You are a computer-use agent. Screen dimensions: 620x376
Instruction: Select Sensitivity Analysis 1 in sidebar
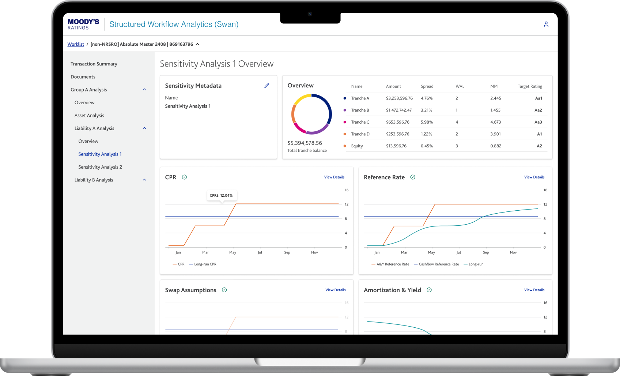(x=100, y=154)
